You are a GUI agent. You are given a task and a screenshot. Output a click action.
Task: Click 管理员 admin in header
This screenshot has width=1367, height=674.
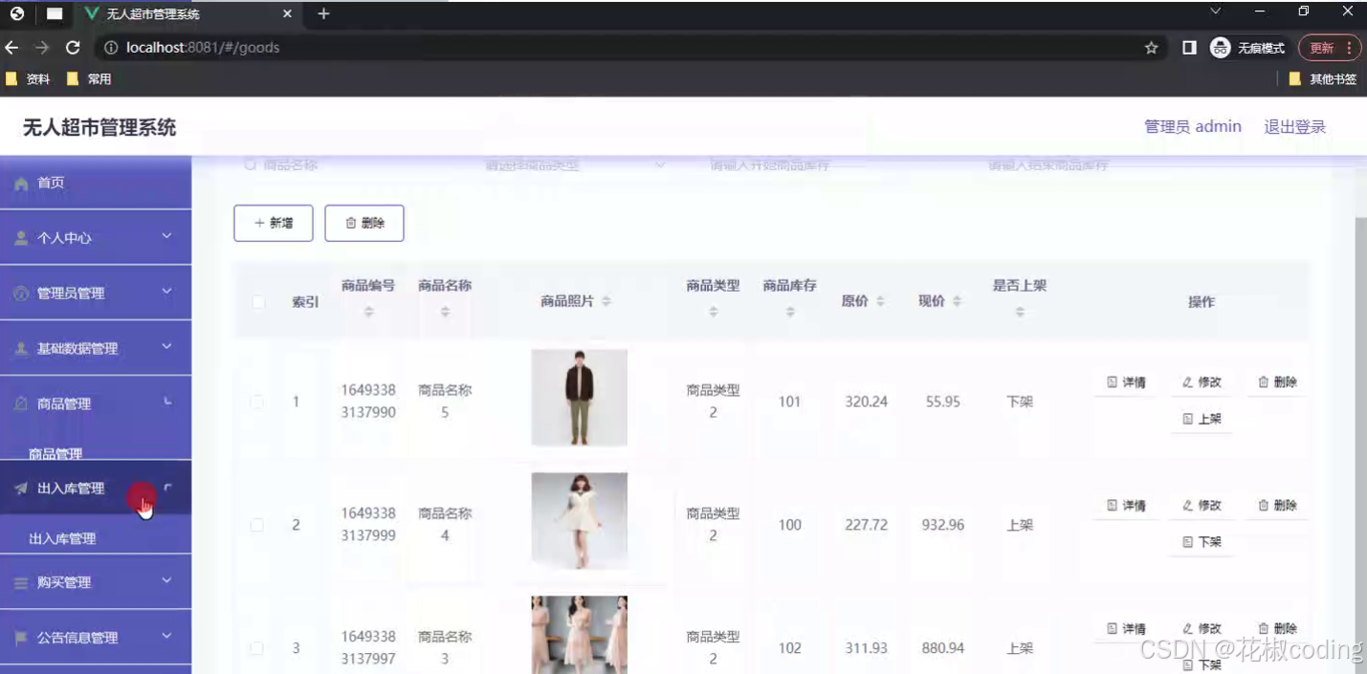pyautogui.click(x=1193, y=126)
